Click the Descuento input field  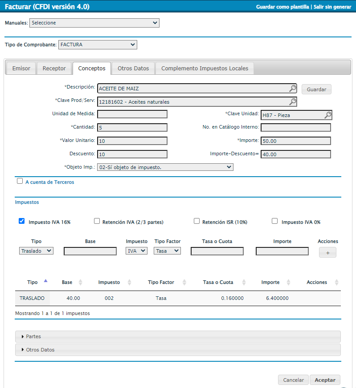pos(132,154)
